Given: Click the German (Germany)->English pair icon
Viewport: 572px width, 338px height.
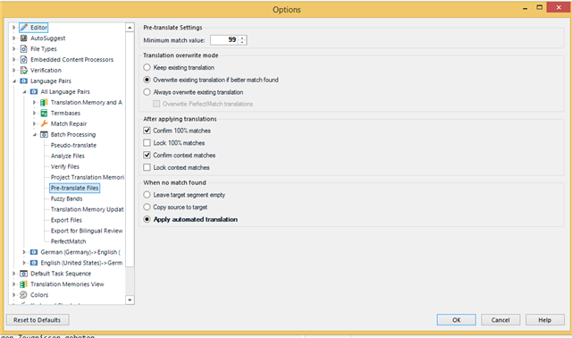Looking at the screenshot, I should point(34,252).
